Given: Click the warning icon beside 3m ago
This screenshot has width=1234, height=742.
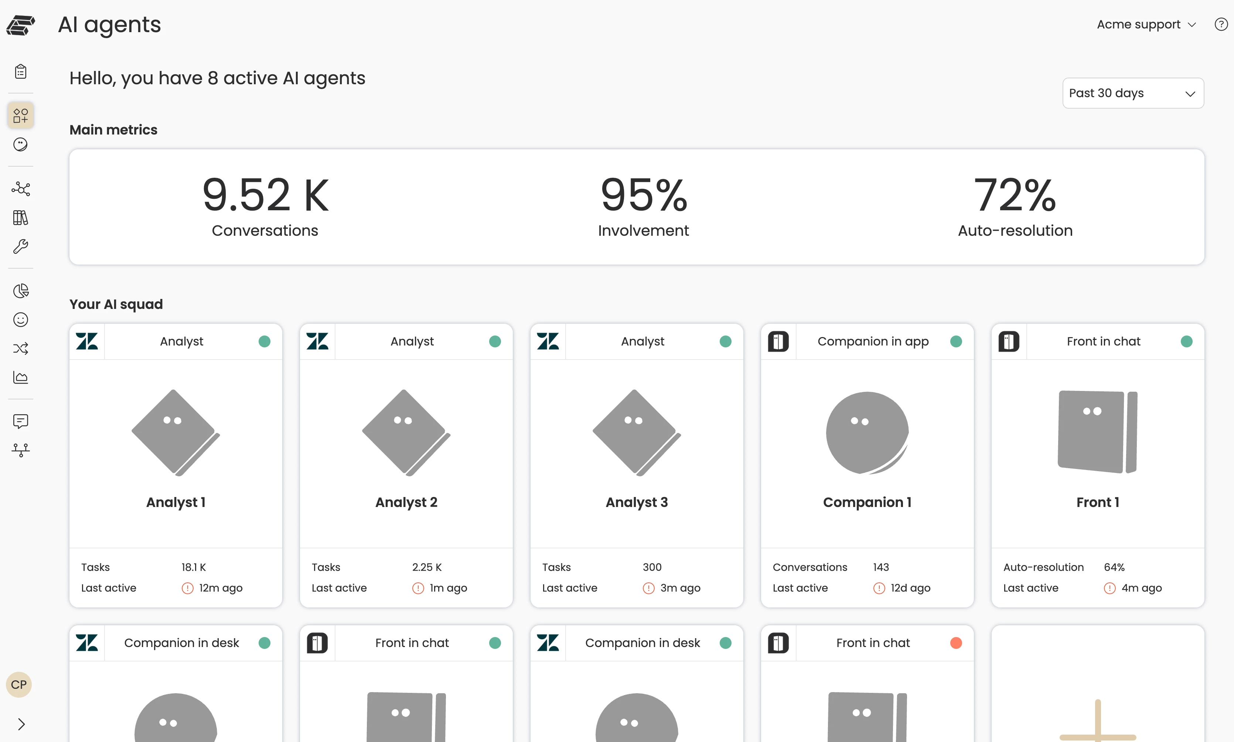Looking at the screenshot, I should [648, 589].
